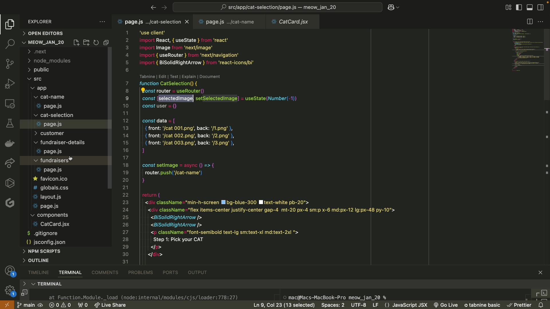
Task: Split the editor to the right
Action: (x=530, y=22)
